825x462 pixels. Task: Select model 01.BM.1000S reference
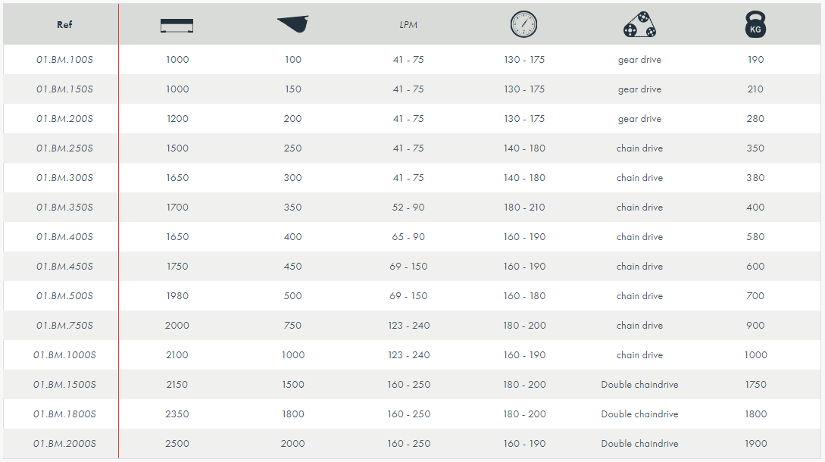64,355
